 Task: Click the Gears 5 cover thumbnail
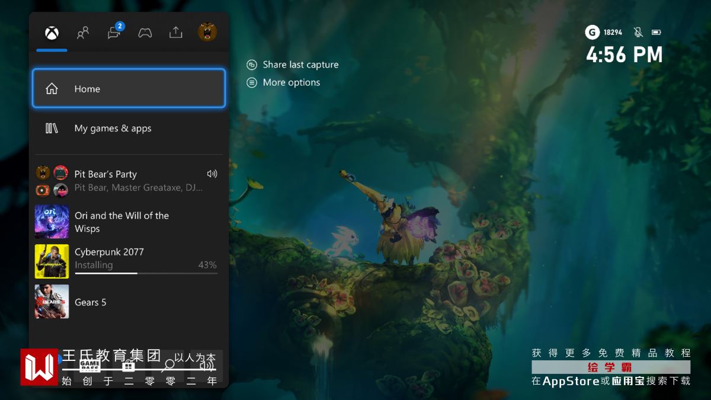click(x=52, y=302)
